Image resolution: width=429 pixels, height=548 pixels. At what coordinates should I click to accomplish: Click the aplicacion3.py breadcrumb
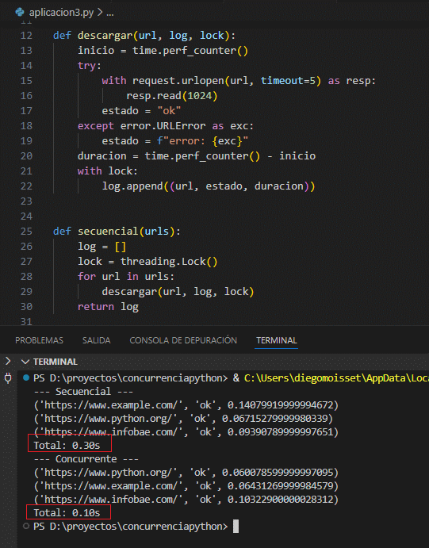[x=62, y=13]
